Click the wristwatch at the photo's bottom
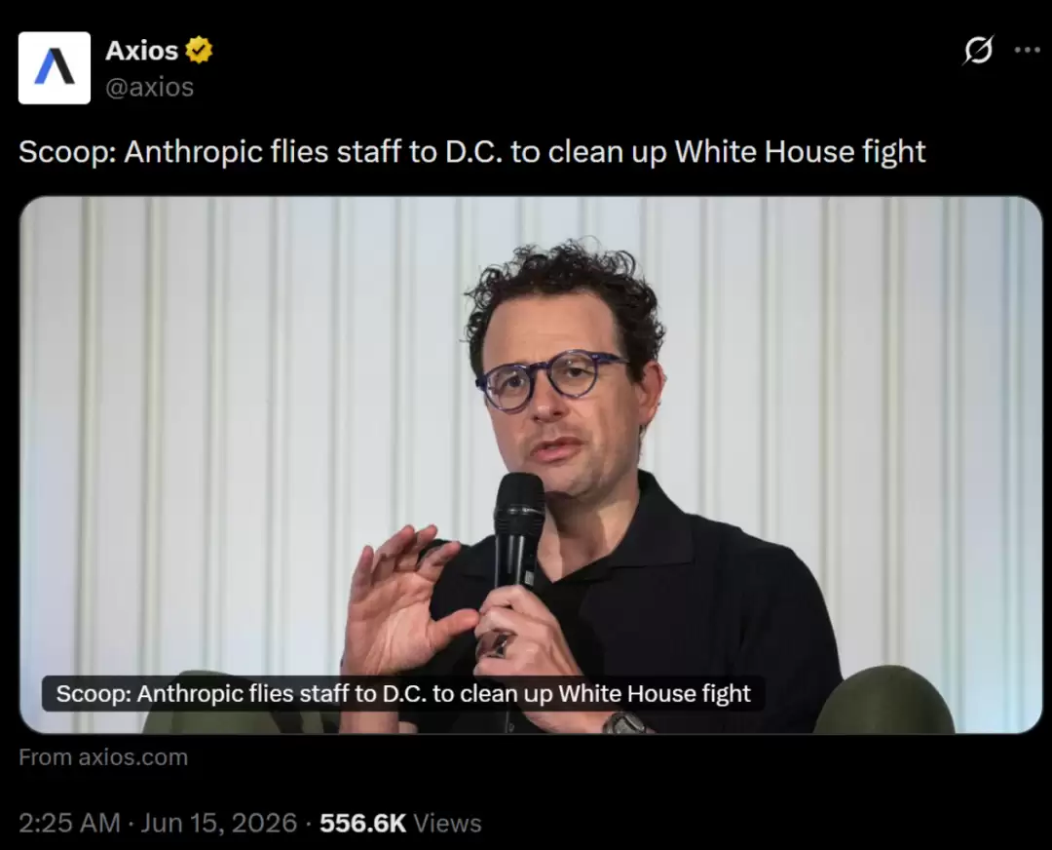This screenshot has height=850, width=1052. pyautogui.click(x=624, y=723)
